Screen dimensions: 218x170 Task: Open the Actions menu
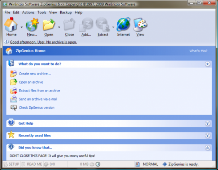point(28,12)
